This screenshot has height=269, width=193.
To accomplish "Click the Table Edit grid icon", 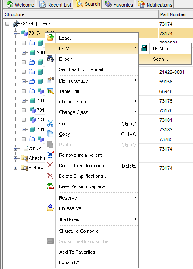I will point(50,91).
